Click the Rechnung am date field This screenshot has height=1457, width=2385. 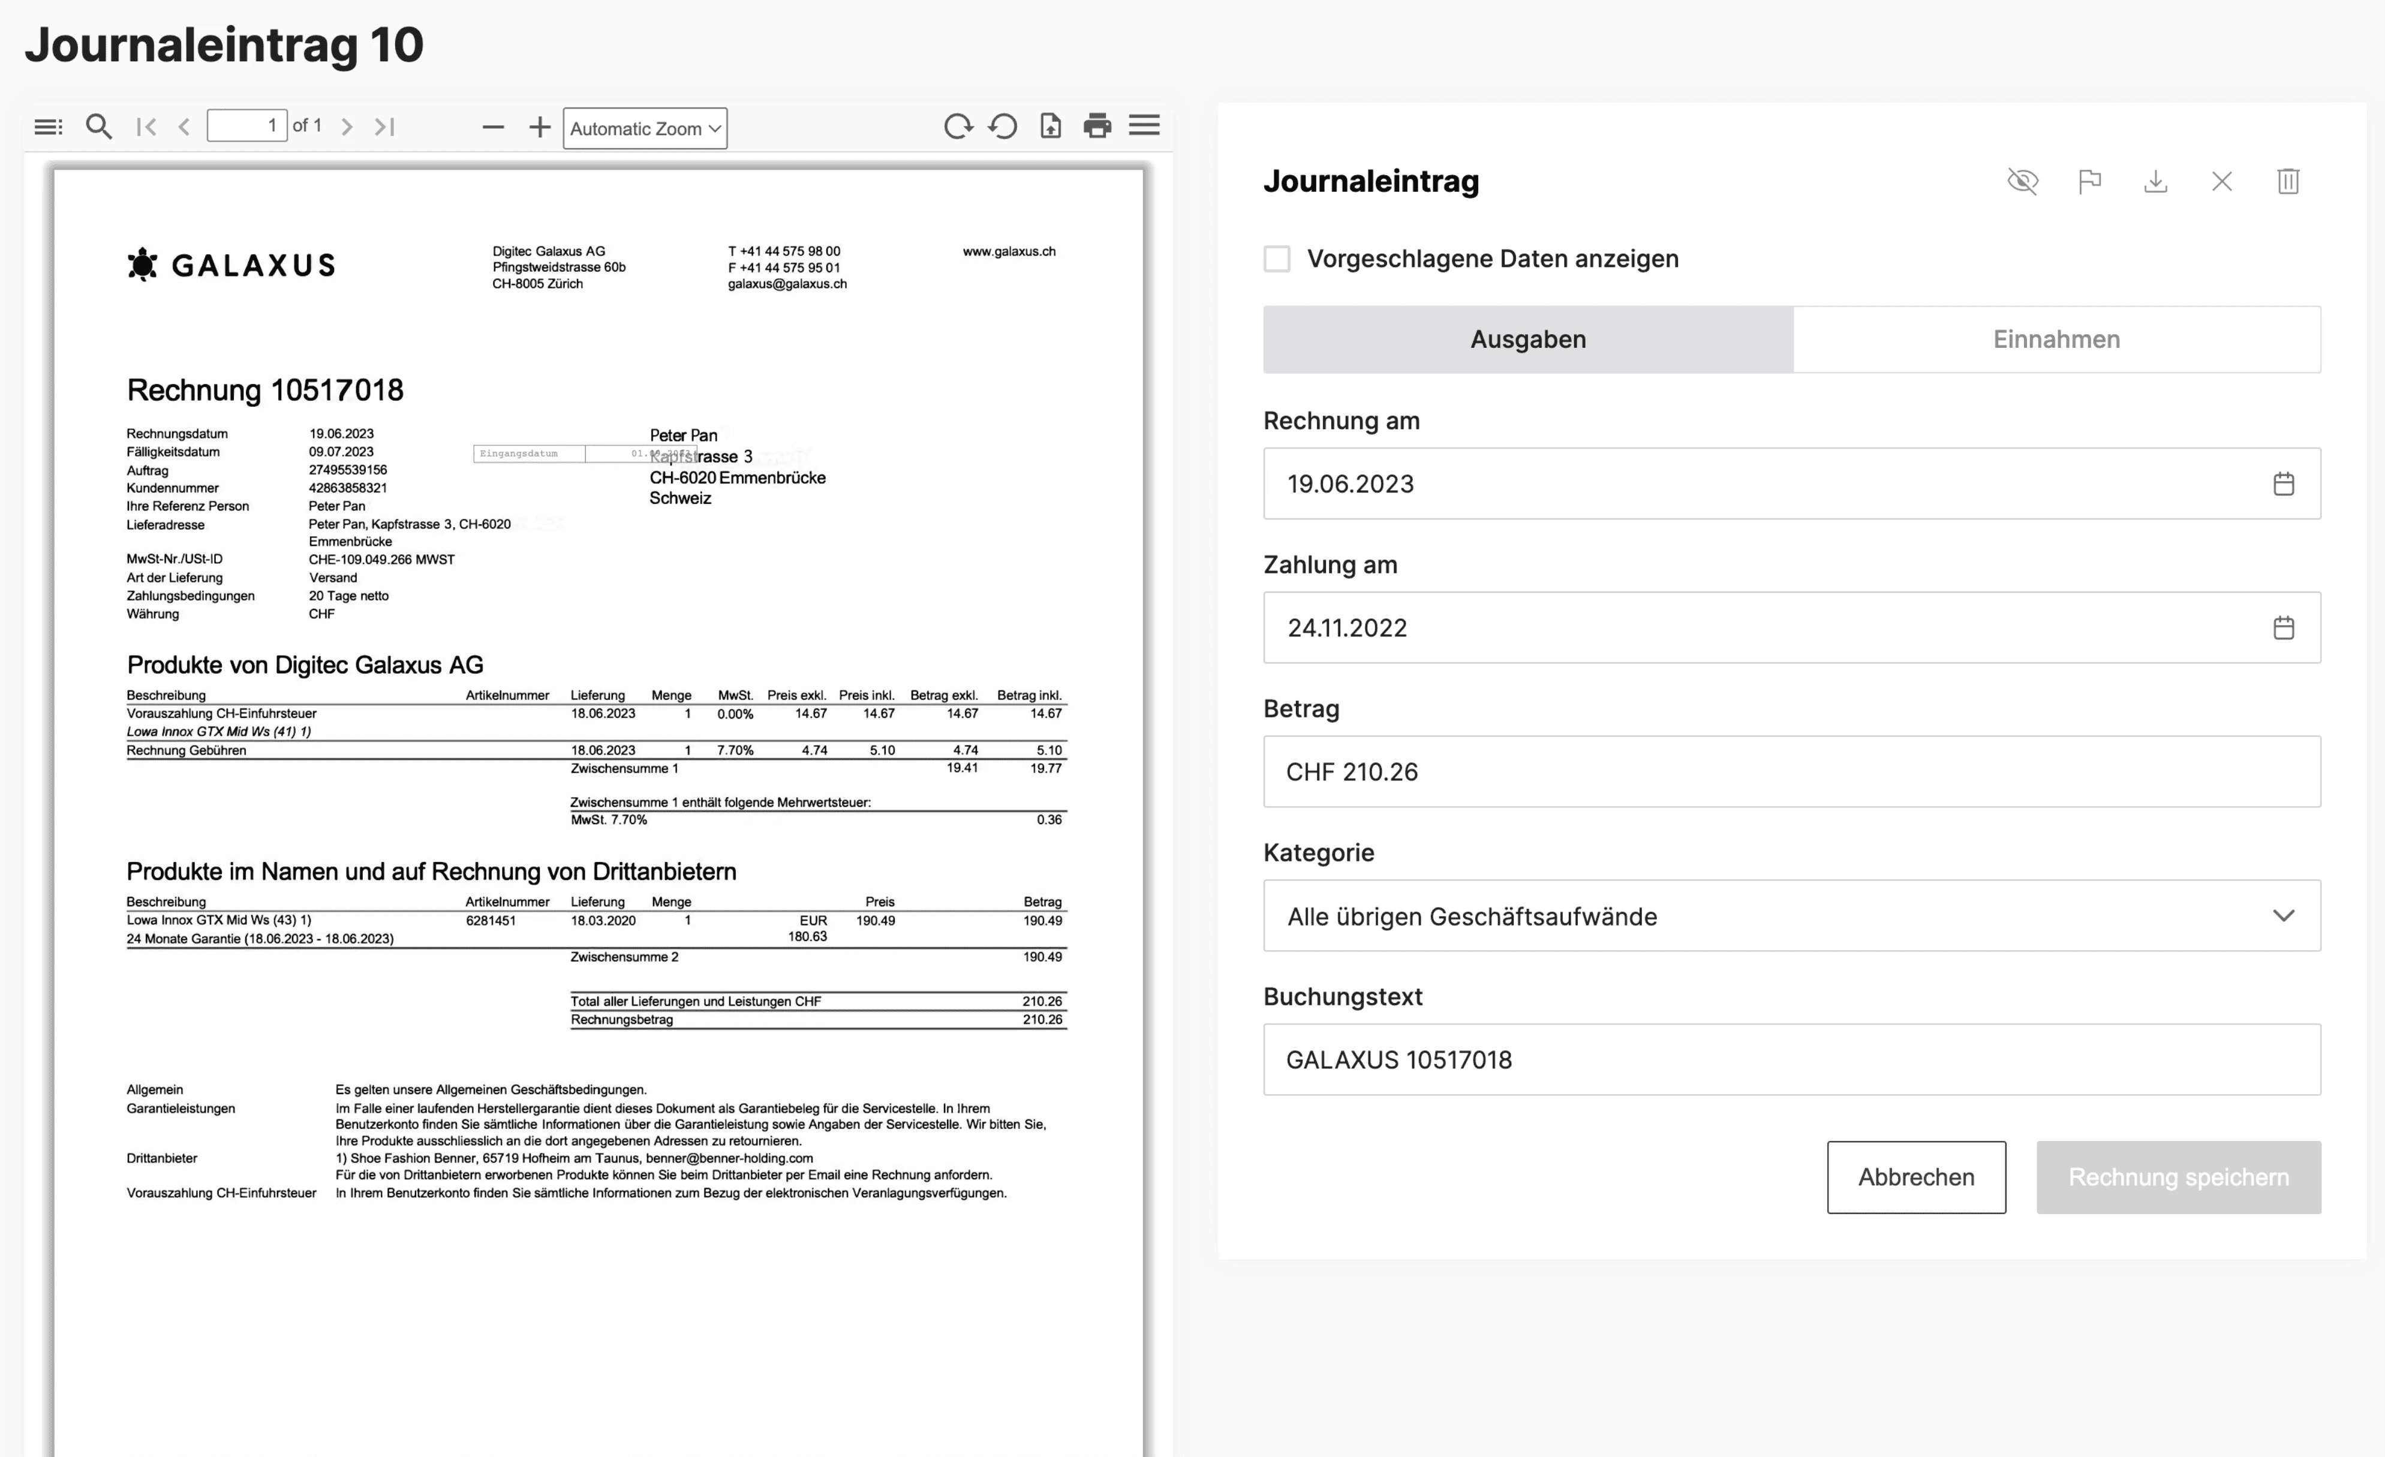[1792, 483]
